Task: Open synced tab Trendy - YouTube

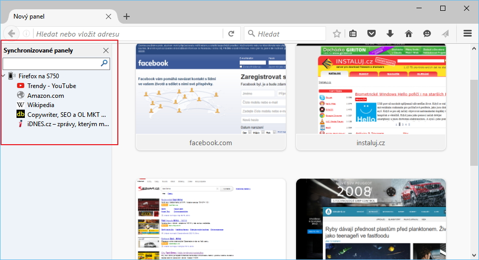Action: pos(51,86)
